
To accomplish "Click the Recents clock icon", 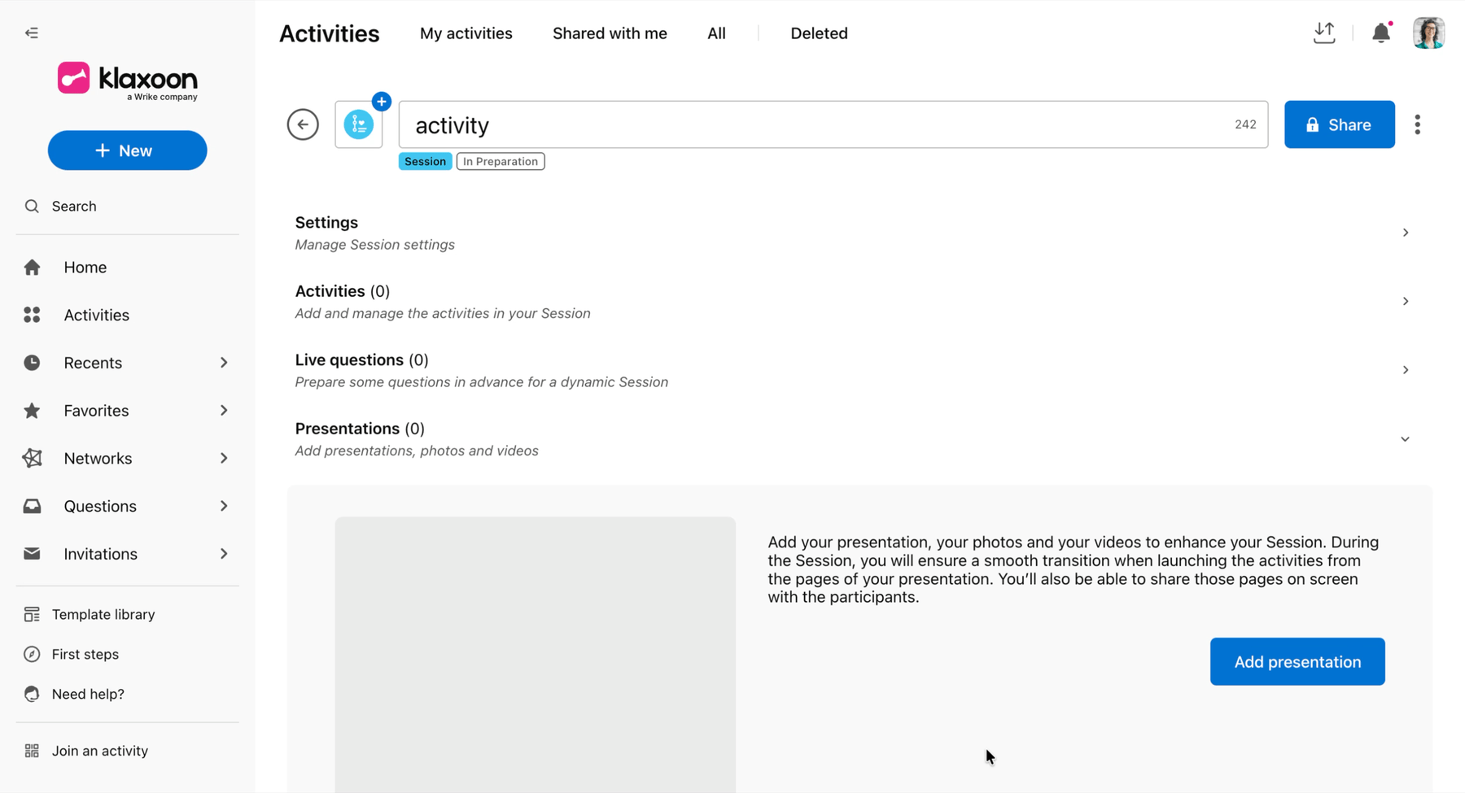I will (32, 363).
